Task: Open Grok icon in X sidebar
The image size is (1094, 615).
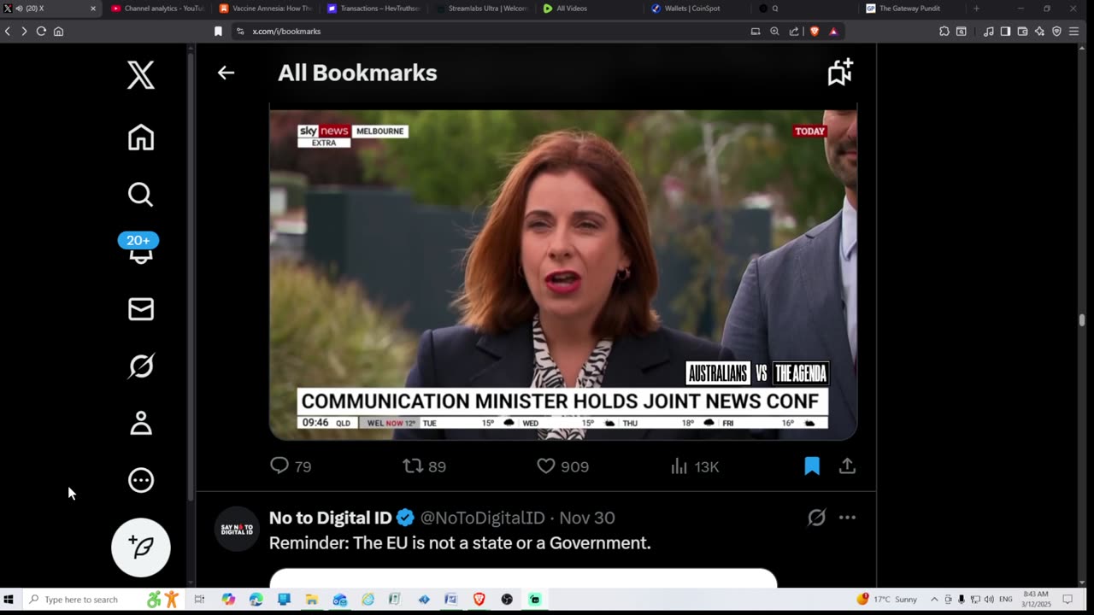Action: [141, 366]
